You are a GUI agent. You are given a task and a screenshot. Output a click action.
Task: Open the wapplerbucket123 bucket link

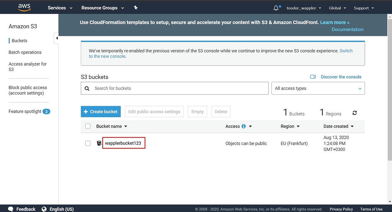pyautogui.click(x=123, y=143)
